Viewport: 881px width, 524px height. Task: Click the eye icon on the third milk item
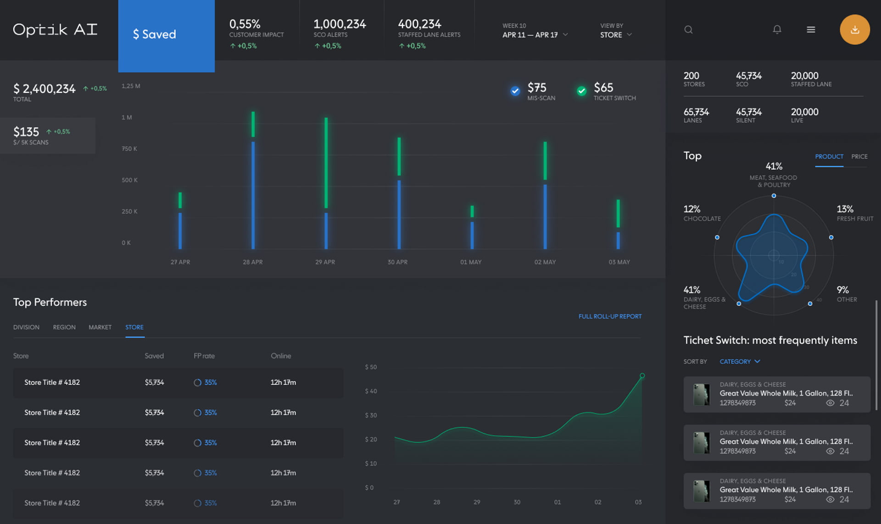[x=830, y=499]
